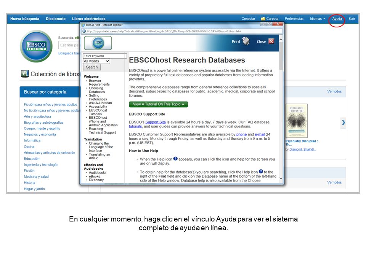
Task: Open Browser Requirements help topic
Action: [99, 83]
